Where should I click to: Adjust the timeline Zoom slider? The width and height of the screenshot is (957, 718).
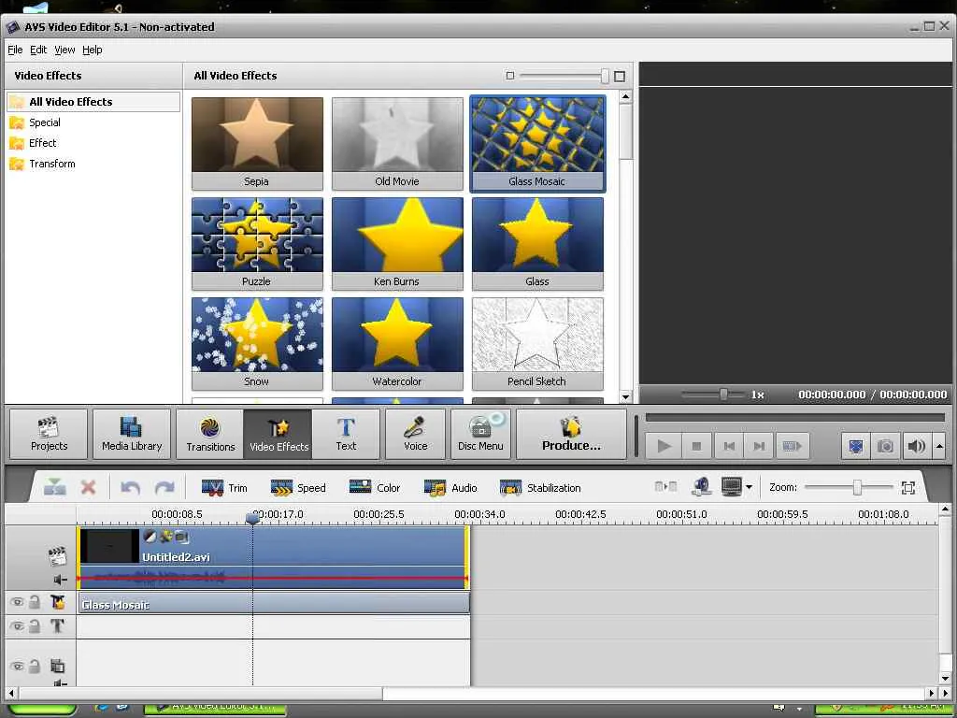click(x=857, y=487)
